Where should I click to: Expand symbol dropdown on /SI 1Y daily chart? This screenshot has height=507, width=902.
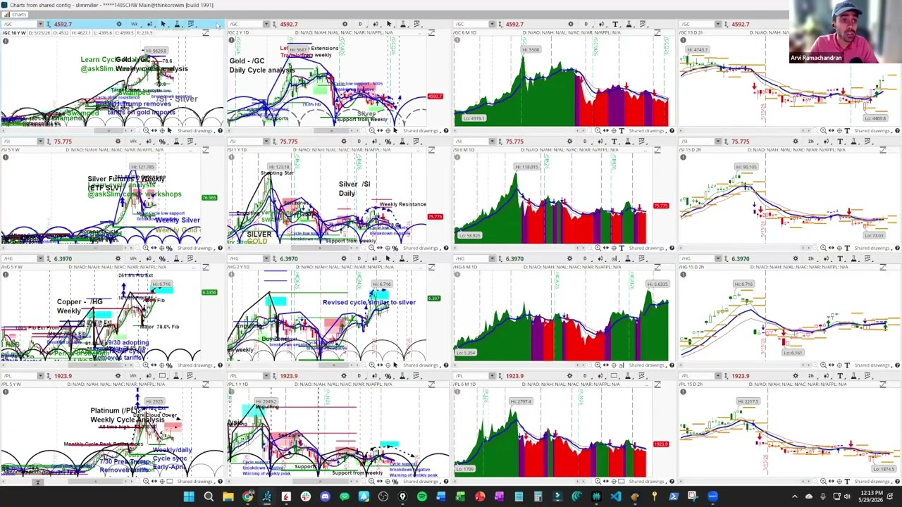pos(266,142)
